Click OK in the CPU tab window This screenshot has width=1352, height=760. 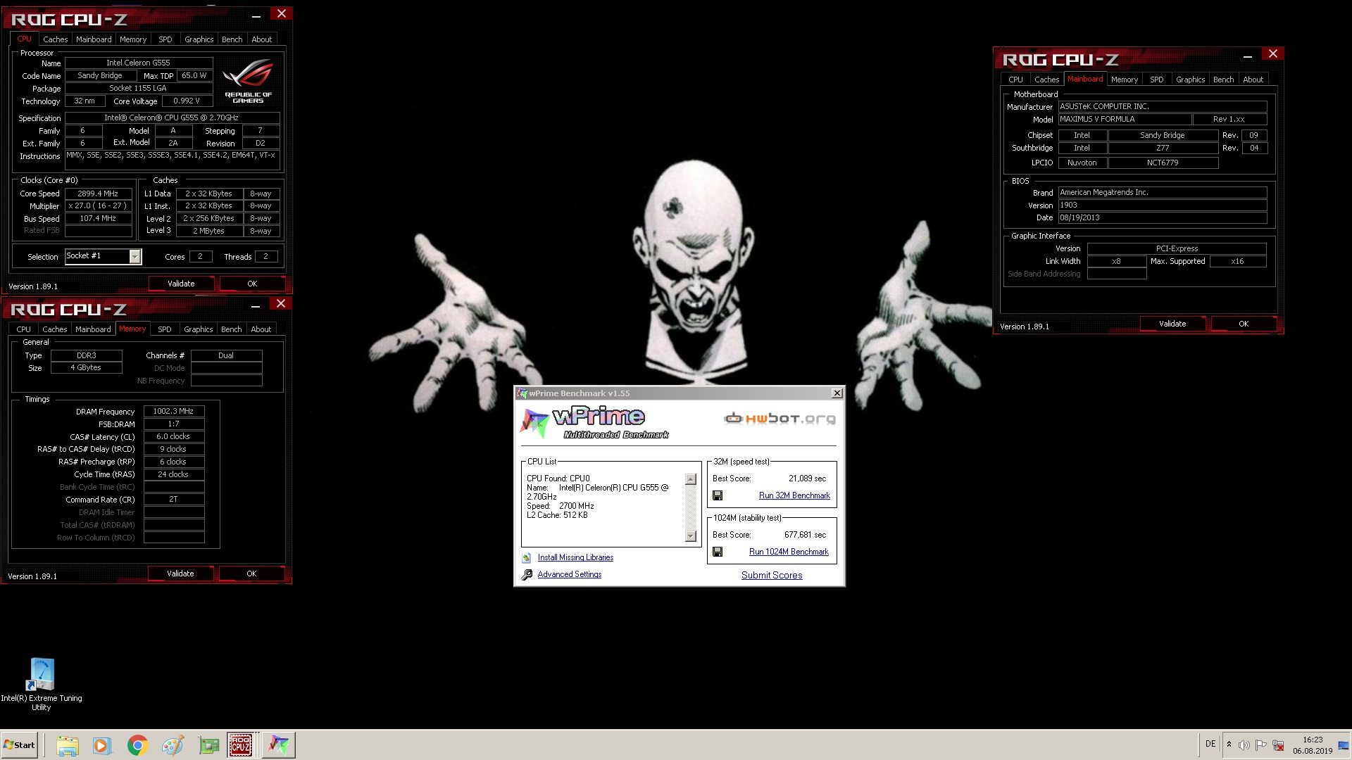click(252, 284)
